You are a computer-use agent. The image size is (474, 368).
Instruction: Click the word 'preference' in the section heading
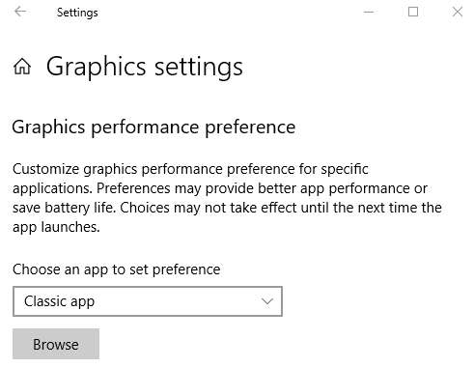pos(250,127)
